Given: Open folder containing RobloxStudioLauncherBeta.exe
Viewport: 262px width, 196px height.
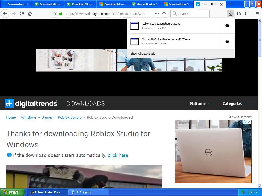Looking at the screenshot, I should (227, 26).
